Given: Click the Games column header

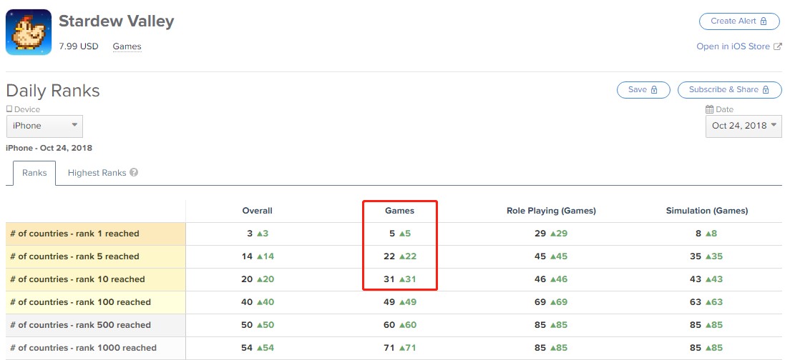Looking at the screenshot, I should pos(399,211).
